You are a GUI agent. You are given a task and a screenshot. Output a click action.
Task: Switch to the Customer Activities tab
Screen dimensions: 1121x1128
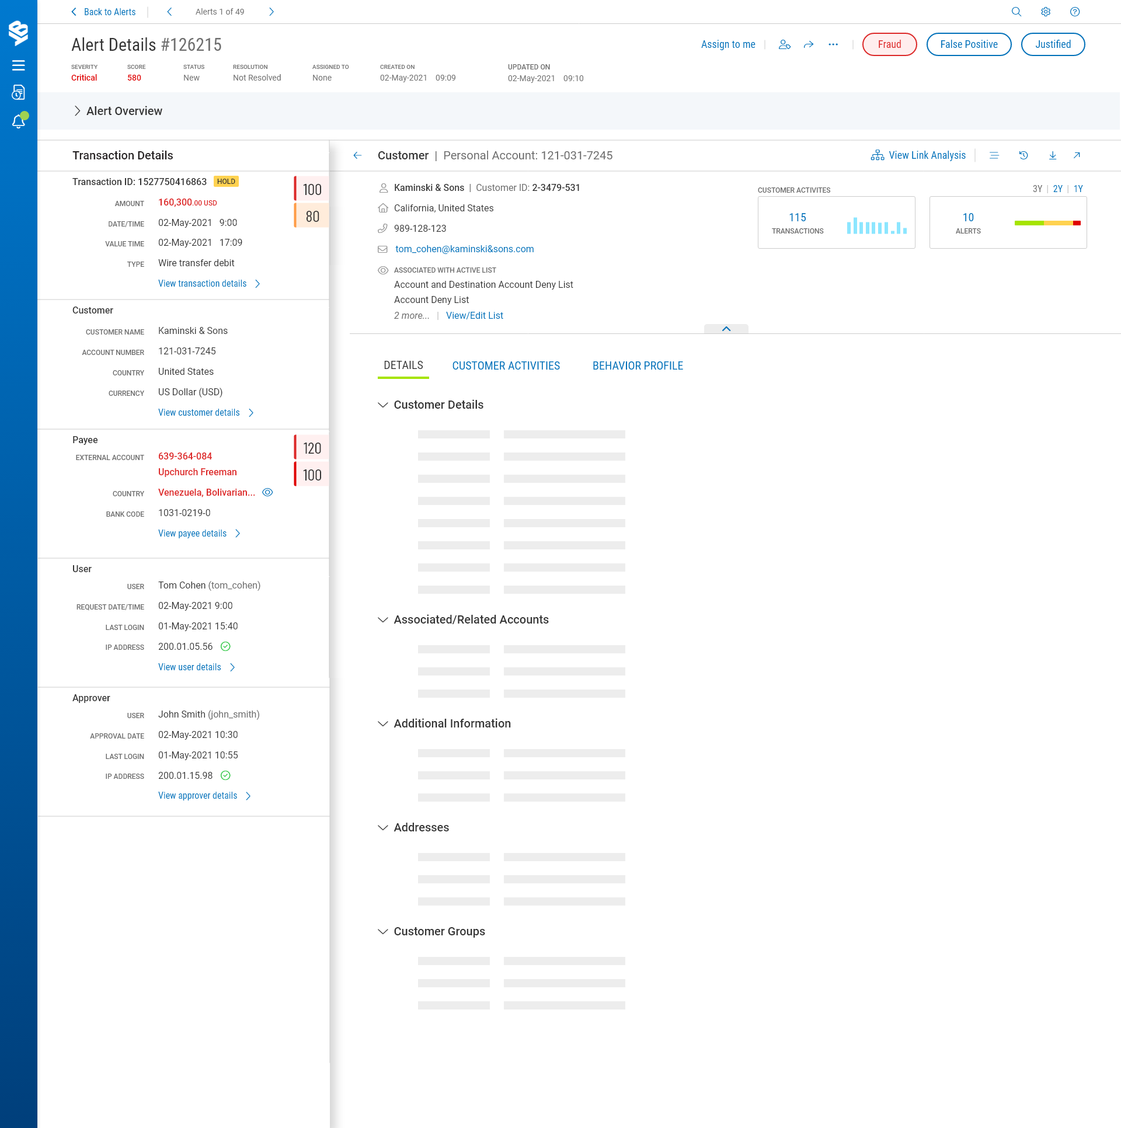coord(506,366)
